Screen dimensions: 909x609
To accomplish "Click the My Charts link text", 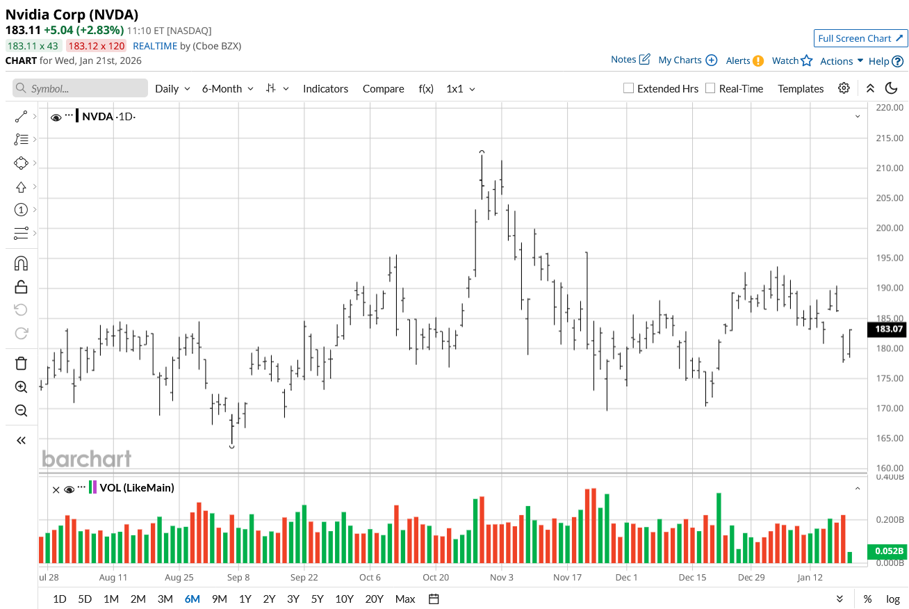I will 680,60.
